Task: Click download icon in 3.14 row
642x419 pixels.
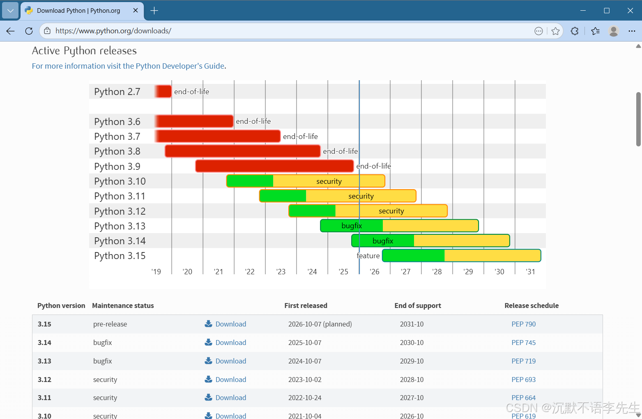Action: 209,342
